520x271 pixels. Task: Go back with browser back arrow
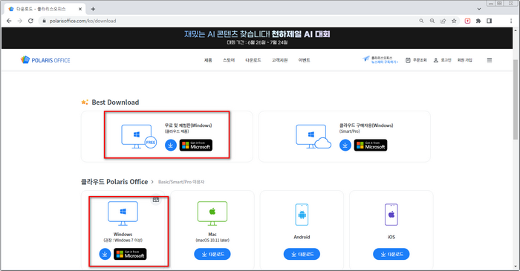pyautogui.click(x=9, y=21)
